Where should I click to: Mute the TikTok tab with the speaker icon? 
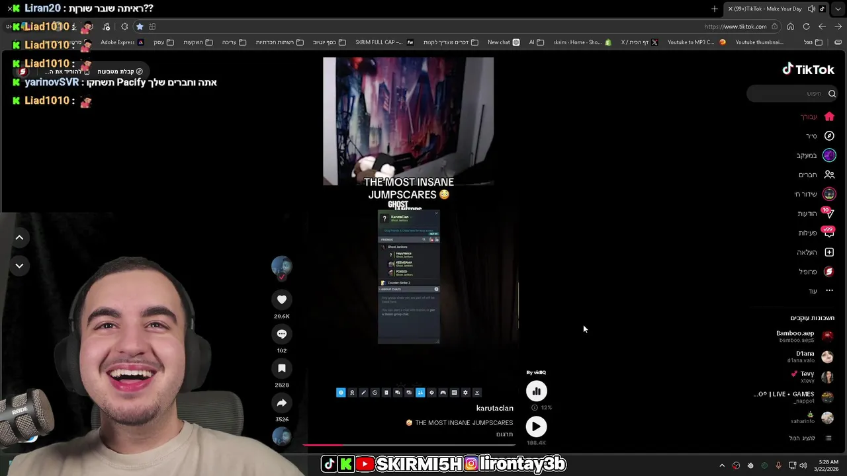pyautogui.click(x=811, y=9)
